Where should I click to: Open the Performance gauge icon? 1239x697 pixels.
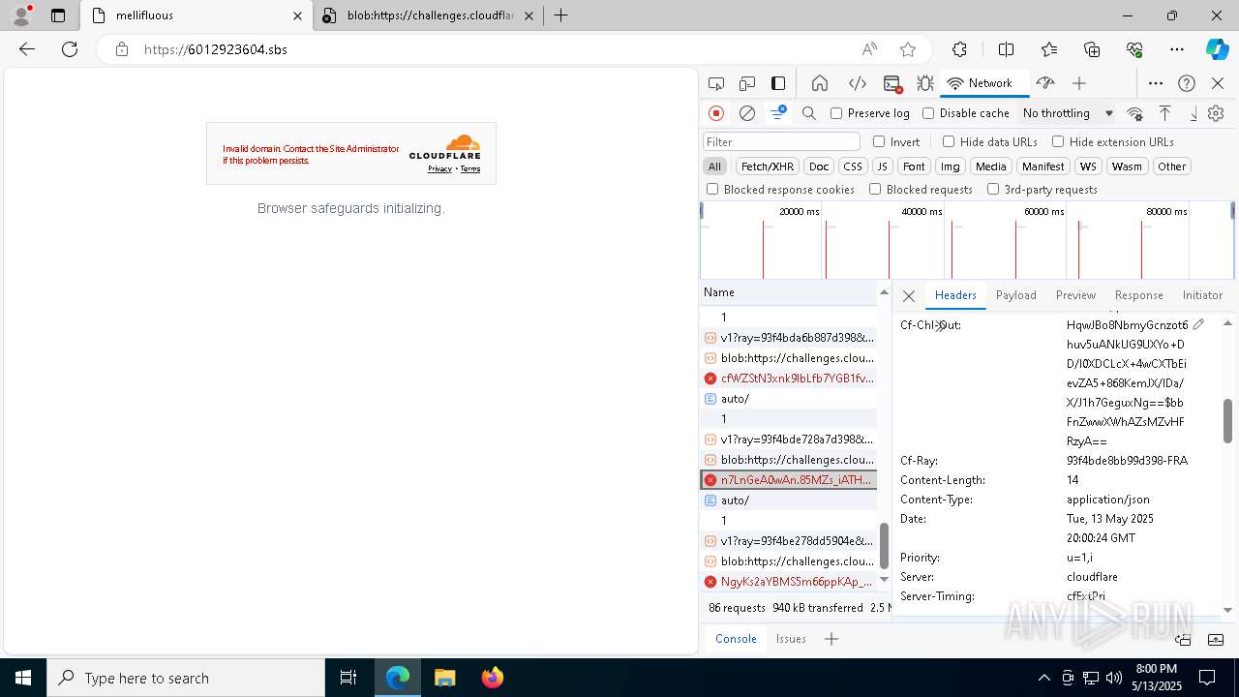coord(1044,83)
